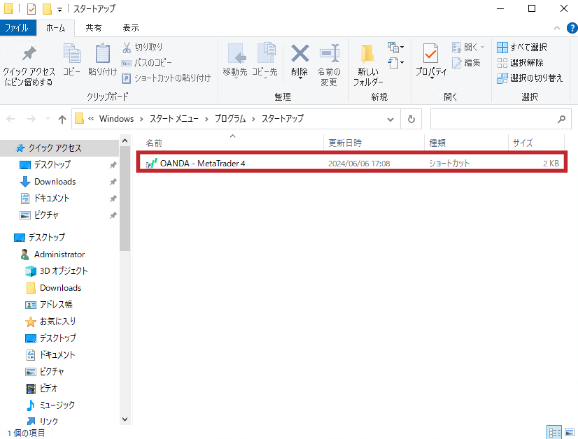Switch to details view icon in status bar

coord(554,432)
